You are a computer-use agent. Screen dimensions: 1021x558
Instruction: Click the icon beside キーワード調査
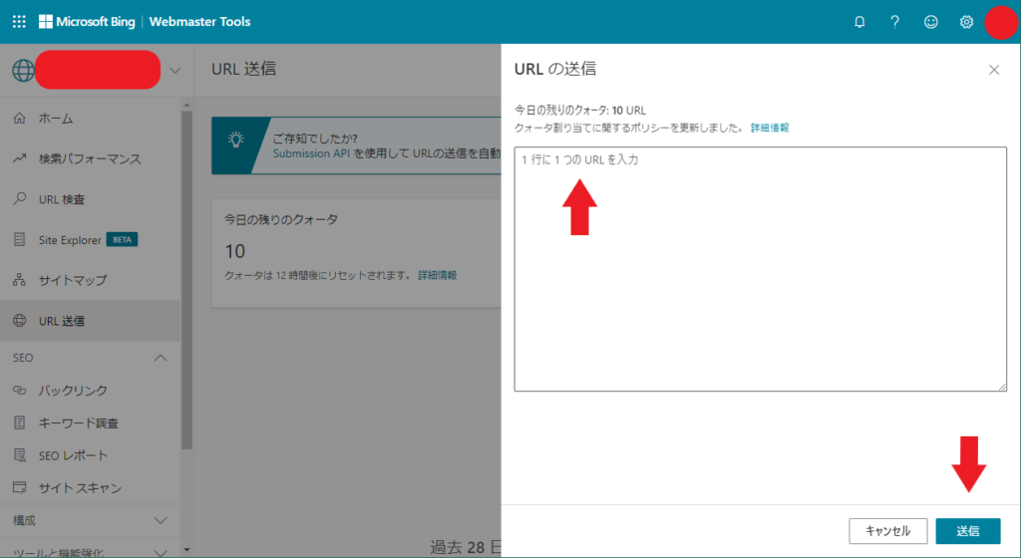tap(20, 422)
